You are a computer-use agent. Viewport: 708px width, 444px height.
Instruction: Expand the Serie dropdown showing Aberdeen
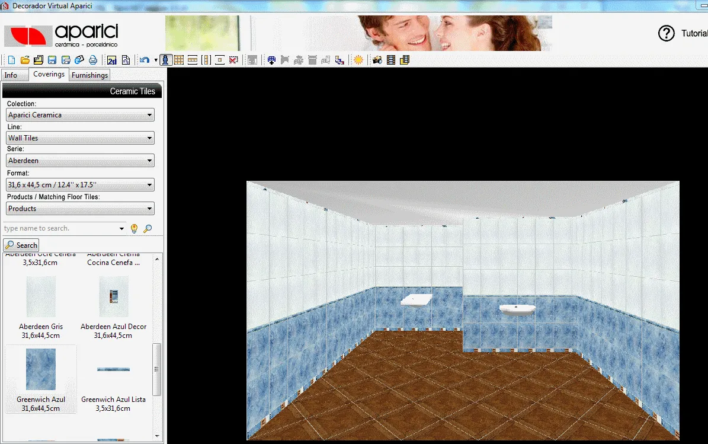[81, 161]
